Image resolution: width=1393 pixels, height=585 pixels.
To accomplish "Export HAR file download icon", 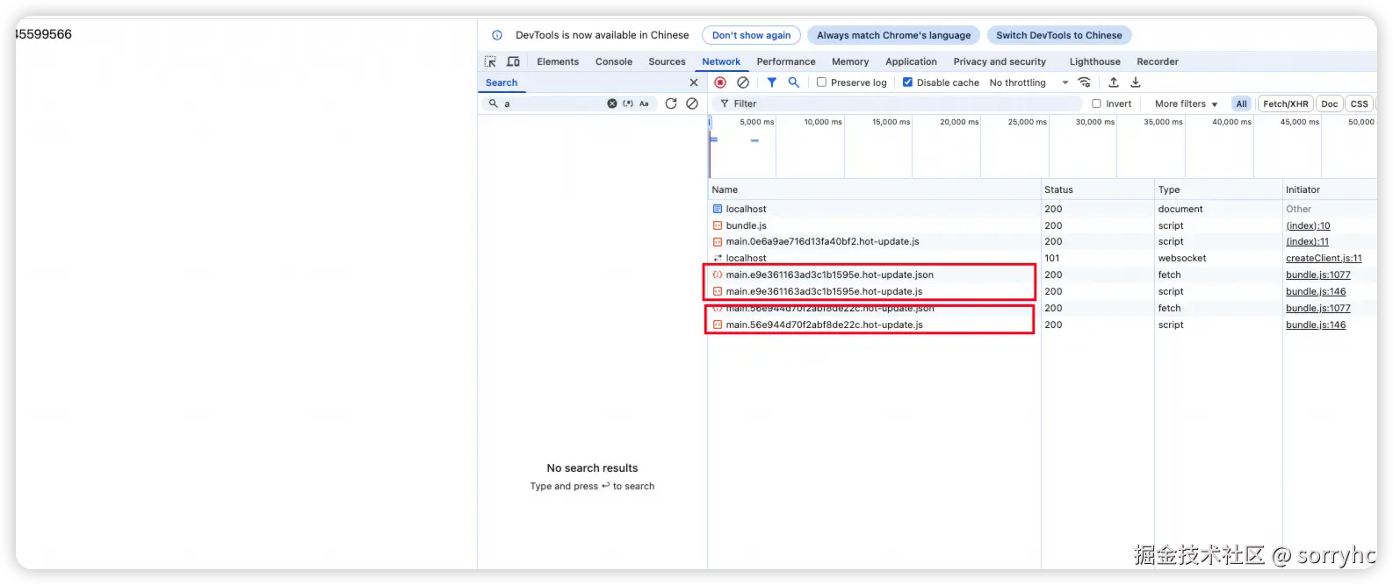I will tap(1136, 82).
